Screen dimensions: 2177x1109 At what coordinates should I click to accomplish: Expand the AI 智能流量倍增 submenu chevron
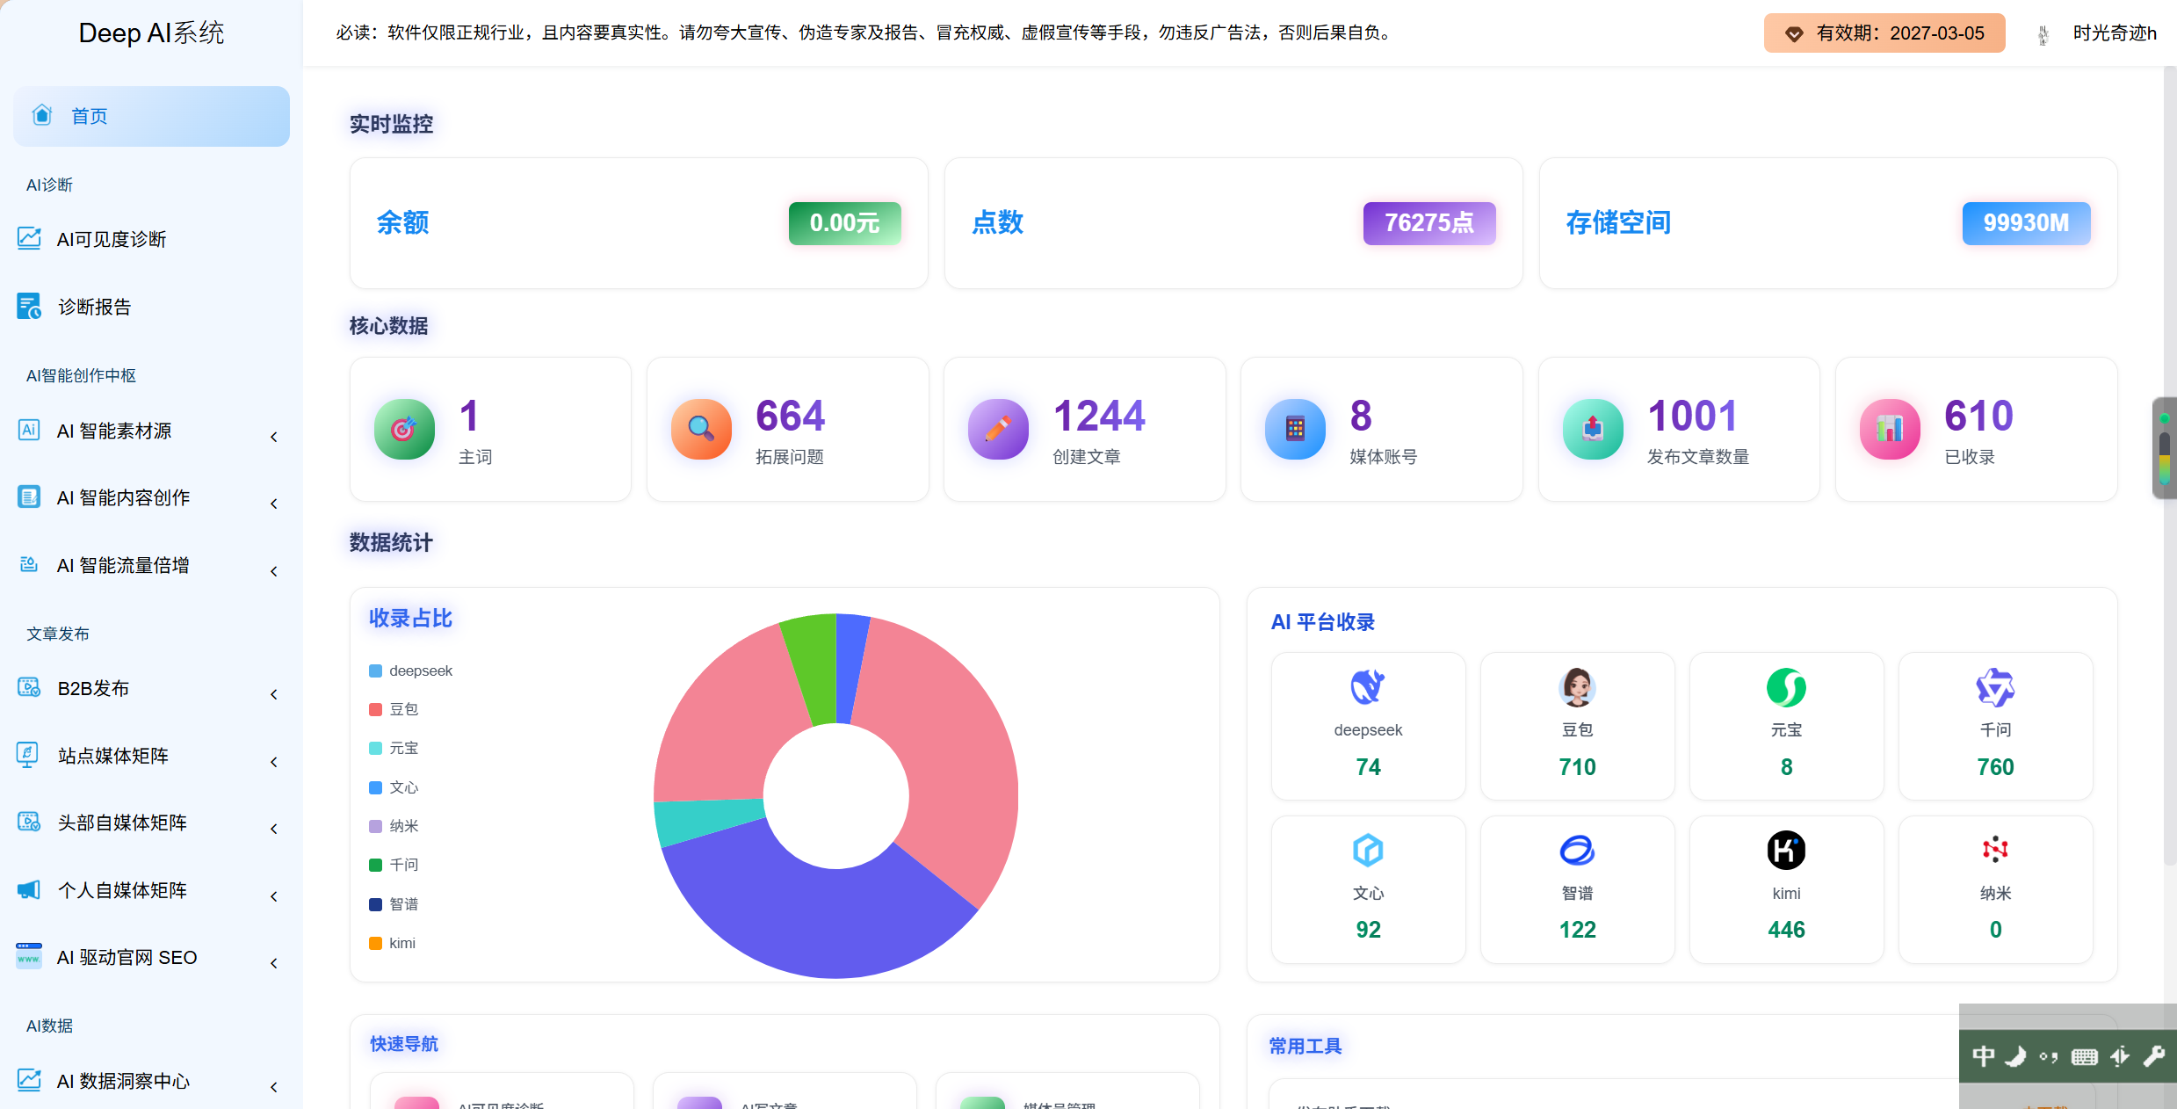[274, 571]
